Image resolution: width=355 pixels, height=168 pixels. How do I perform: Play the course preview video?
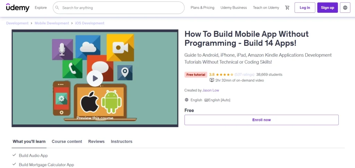[95, 78]
